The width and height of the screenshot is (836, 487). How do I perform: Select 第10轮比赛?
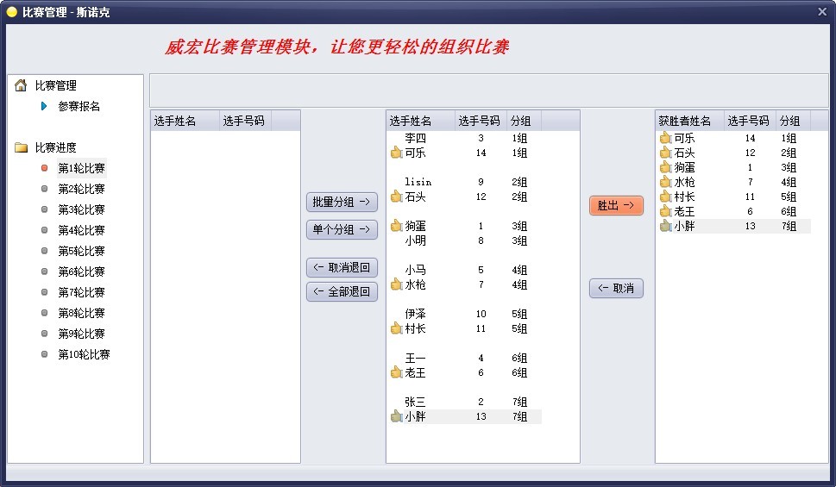pyautogui.click(x=84, y=354)
